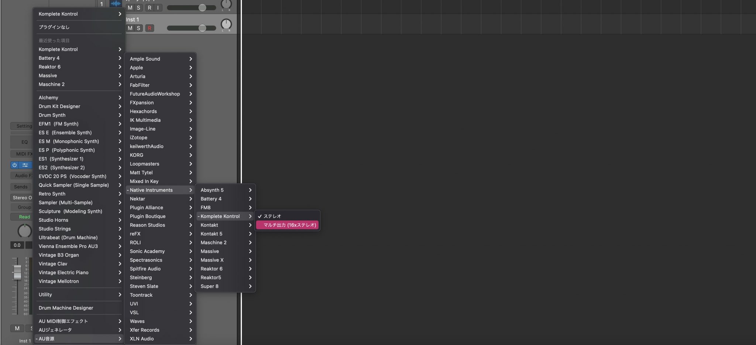This screenshot has height=345, width=756.
Task: Solo the Inst 1 track with the S button
Action: 138,28
